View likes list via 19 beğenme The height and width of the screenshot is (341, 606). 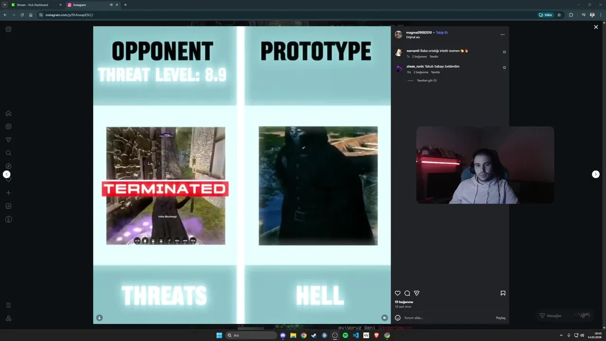coord(404,302)
